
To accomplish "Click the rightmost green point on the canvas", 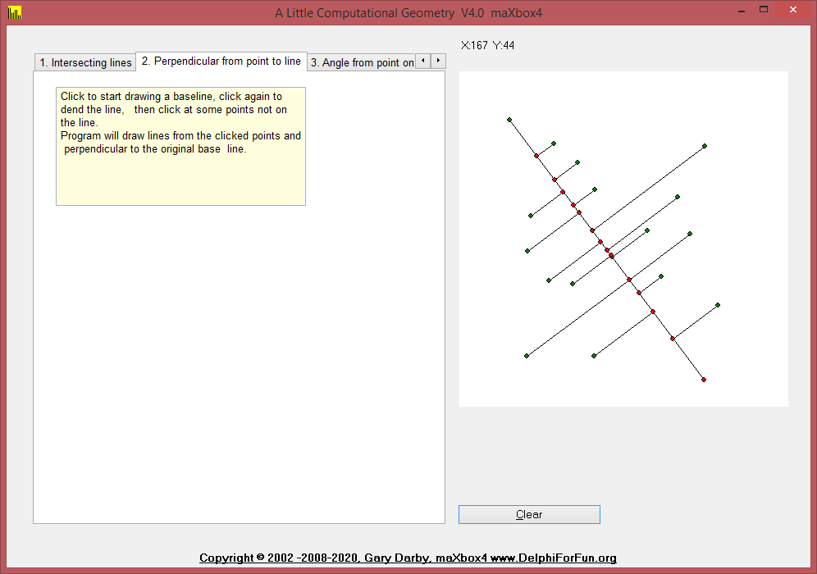I will (x=718, y=305).
